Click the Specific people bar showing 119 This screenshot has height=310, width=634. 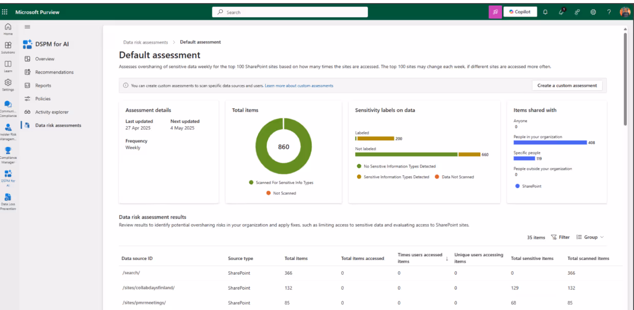524,158
